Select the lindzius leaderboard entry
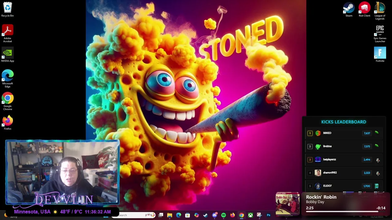Screen dimensions: 392x220 pyautogui.click(x=344, y=146)
